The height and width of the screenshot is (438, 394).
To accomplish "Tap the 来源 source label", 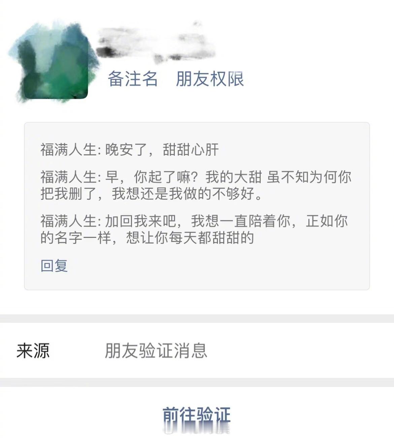I will (x=33, y=351).
